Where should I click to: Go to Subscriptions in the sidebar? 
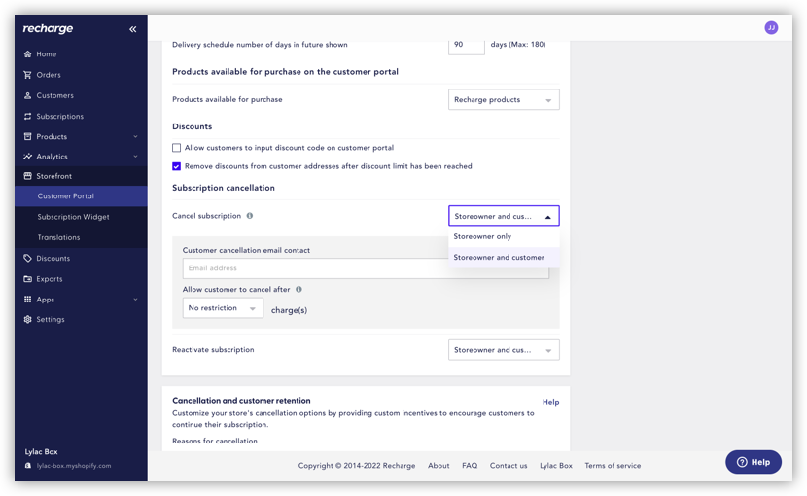coord(59,117)
